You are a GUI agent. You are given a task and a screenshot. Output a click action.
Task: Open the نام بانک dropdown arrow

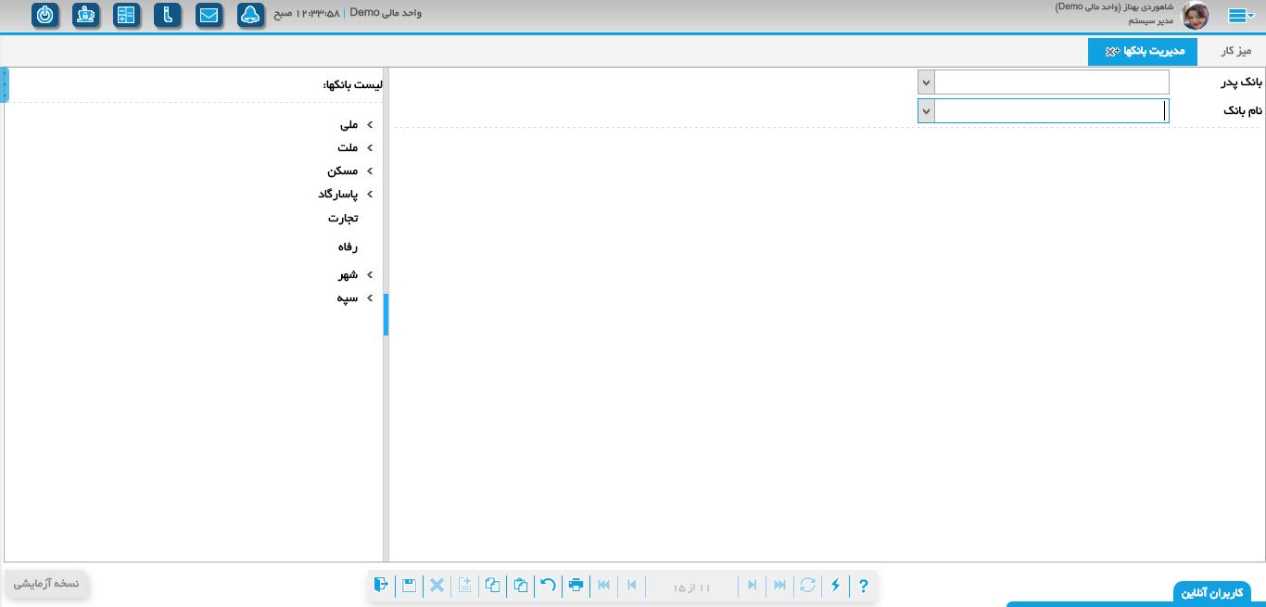coord(926,111)
